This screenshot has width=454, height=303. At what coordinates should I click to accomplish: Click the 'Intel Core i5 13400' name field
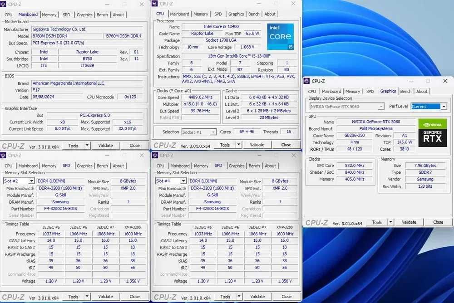click(x=221, y=27)
